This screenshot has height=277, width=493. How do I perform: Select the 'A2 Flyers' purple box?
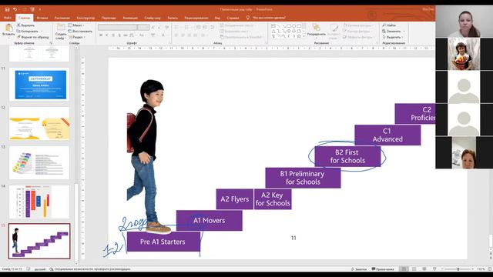234,199
